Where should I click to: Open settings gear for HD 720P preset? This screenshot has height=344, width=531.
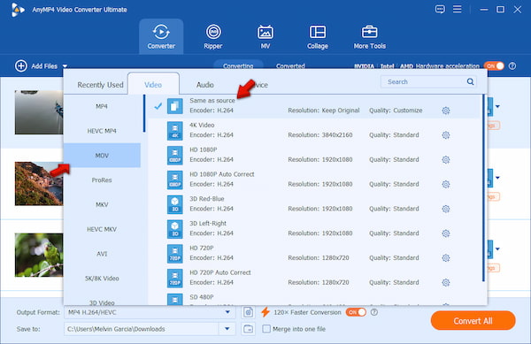point(446,258)
